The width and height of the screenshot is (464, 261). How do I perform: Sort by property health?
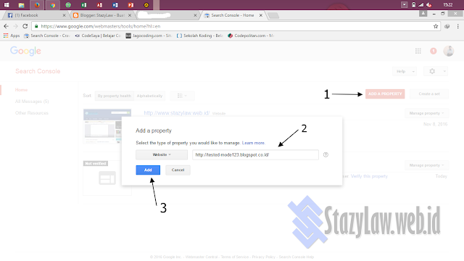[115, 96]
